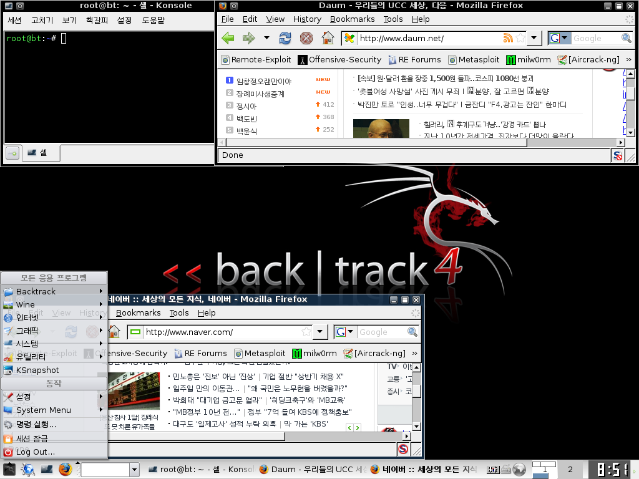Select 셸 tab in Konsole

pos(41,153)
